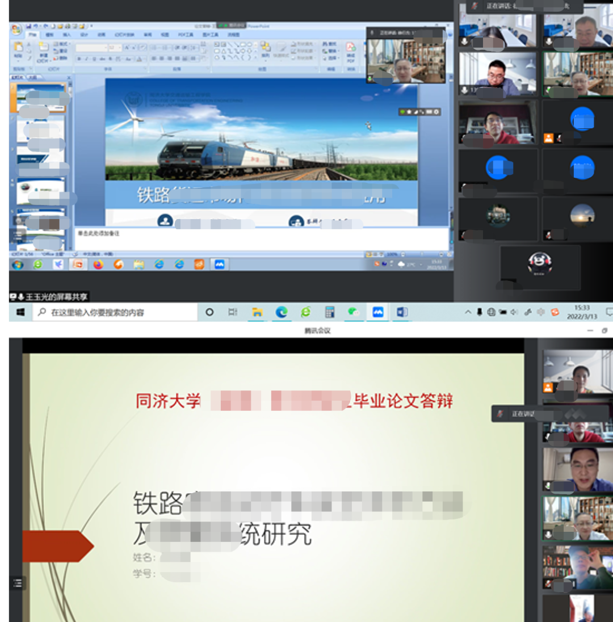Open File Explorer from the Windows taskbar
Image resolution: width=613 pixels, height=622 pixels.
pos(257,312)
